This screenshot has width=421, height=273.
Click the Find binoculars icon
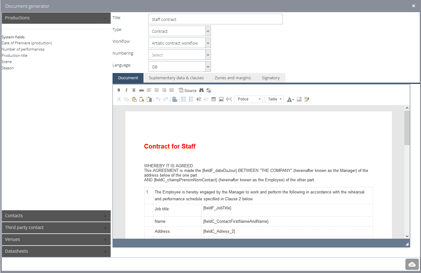coord(202,90)
